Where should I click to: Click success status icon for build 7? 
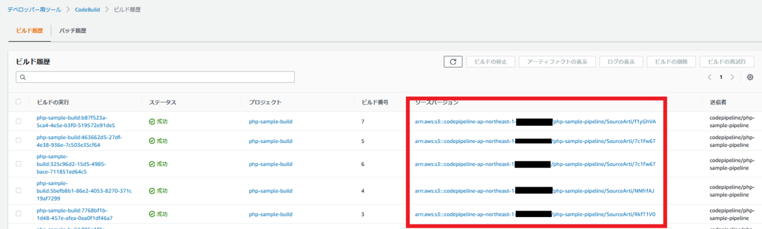coord(152,121)
